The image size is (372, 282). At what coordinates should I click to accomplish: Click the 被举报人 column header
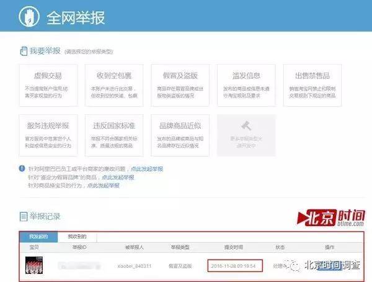pos(135,247)
